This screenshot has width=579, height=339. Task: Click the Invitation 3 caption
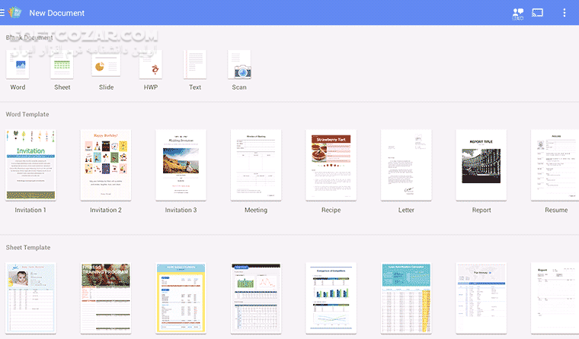pos(181,210)
